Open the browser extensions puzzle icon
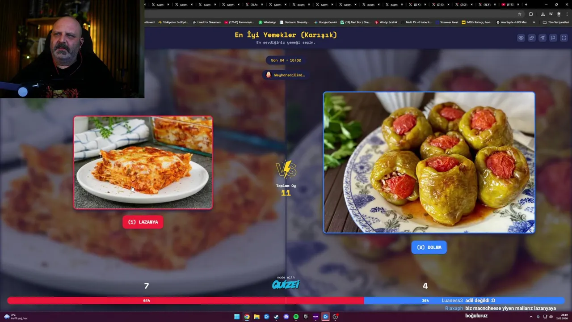The image size is (572, 322). coord(531,14)
